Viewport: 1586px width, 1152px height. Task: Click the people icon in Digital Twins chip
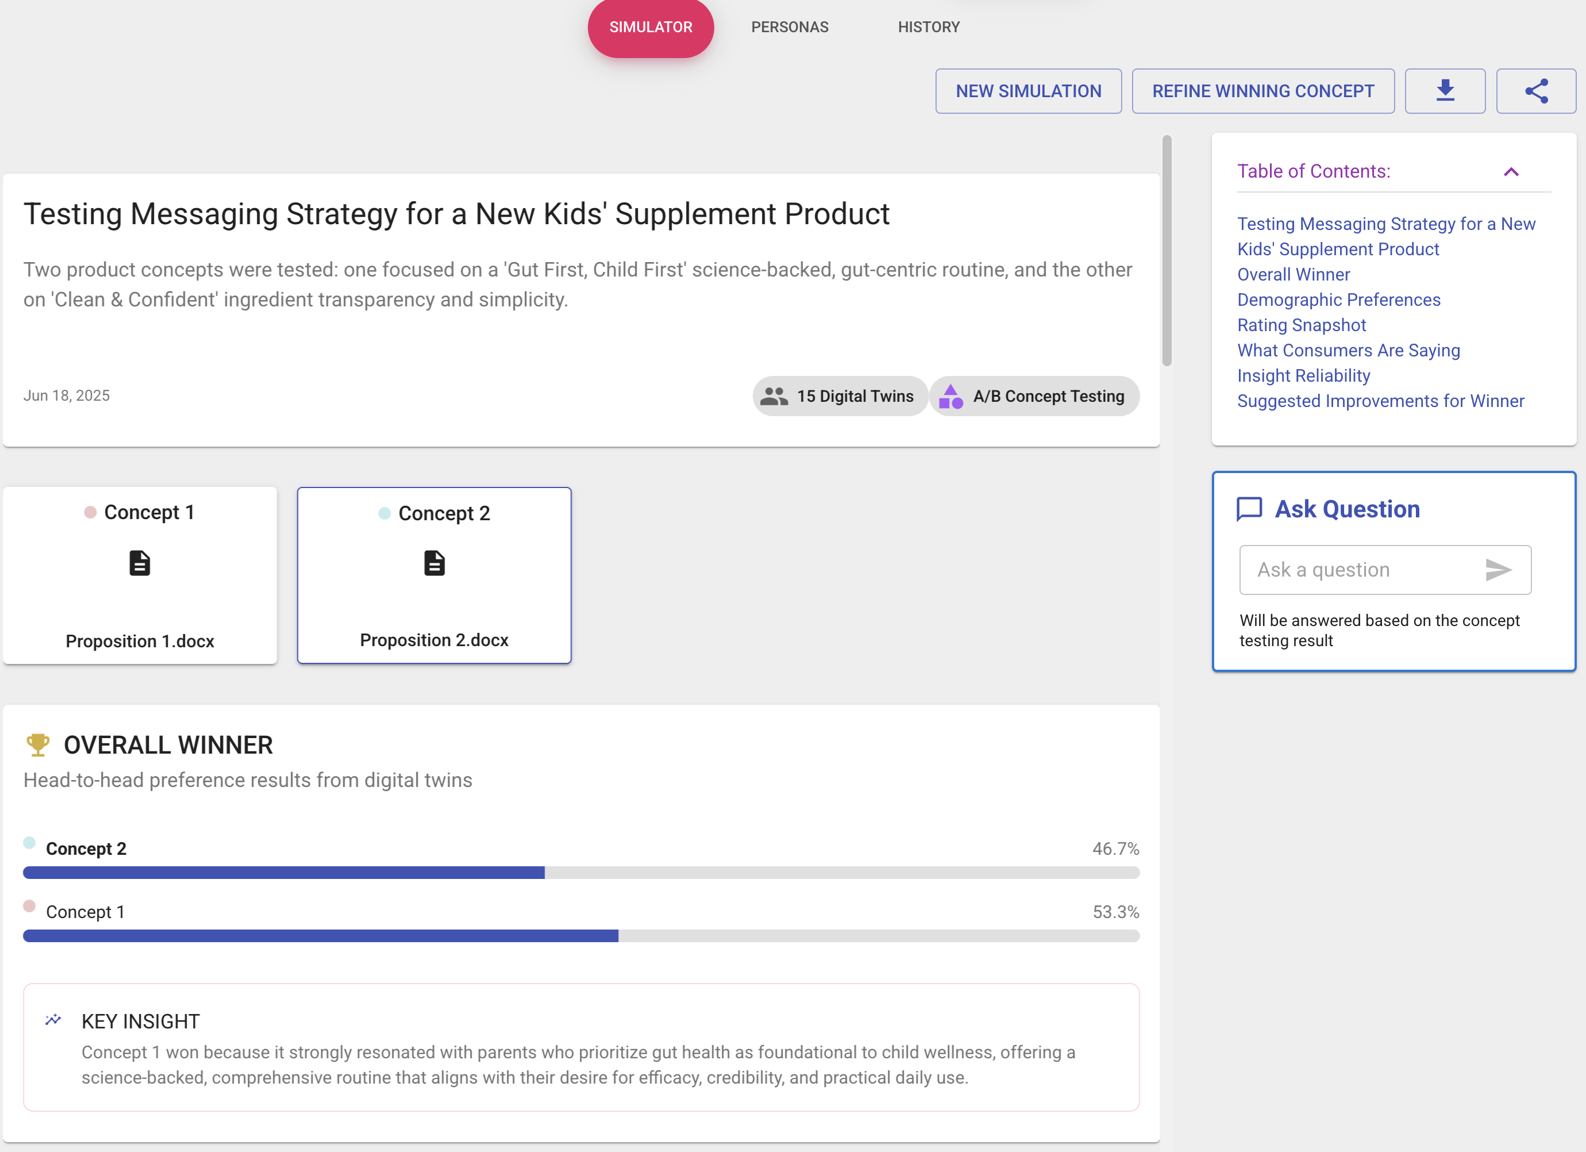point(774,396)
